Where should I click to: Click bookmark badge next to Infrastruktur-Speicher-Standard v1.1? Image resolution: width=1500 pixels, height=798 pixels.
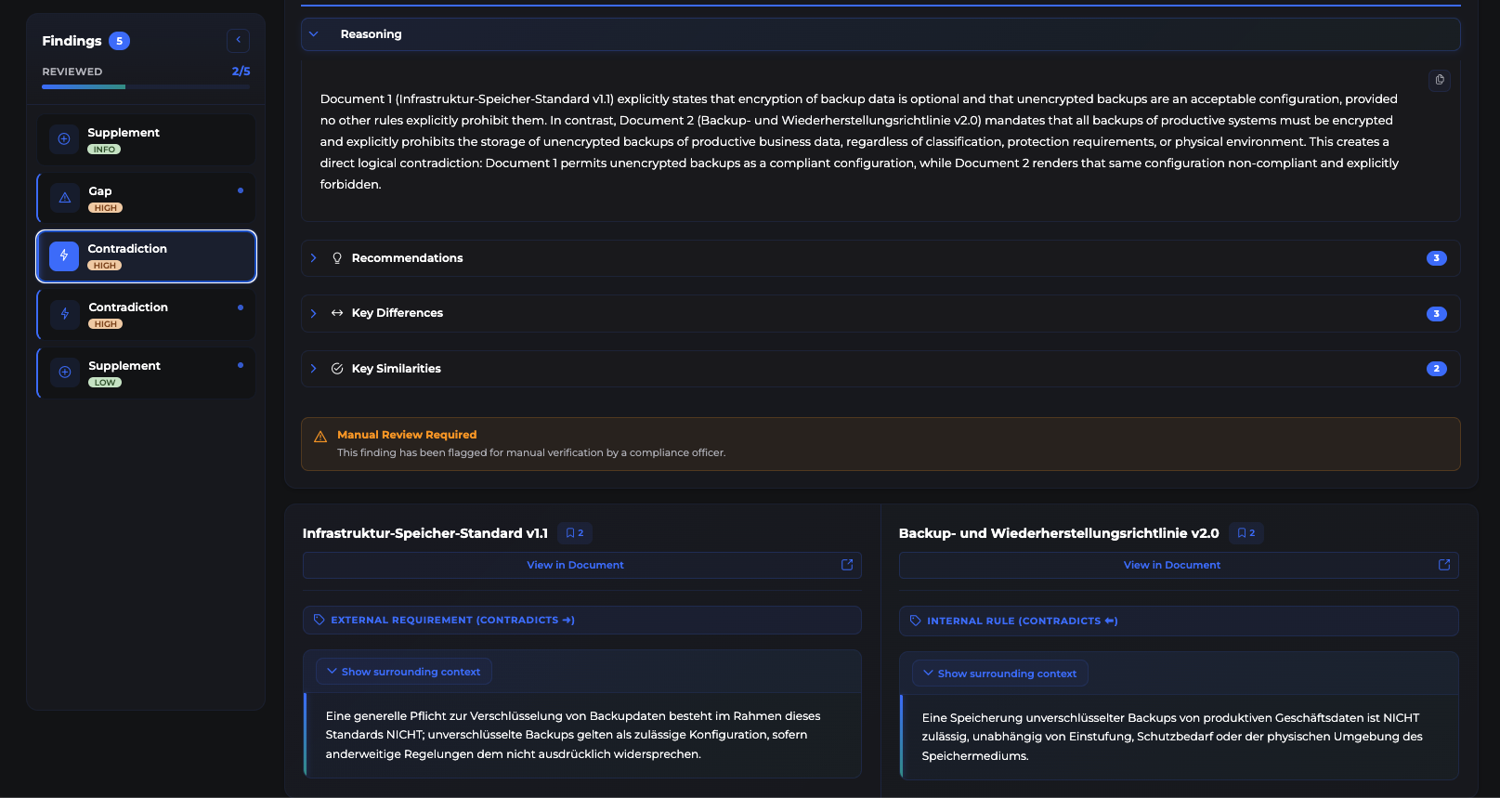coord(575,533)
